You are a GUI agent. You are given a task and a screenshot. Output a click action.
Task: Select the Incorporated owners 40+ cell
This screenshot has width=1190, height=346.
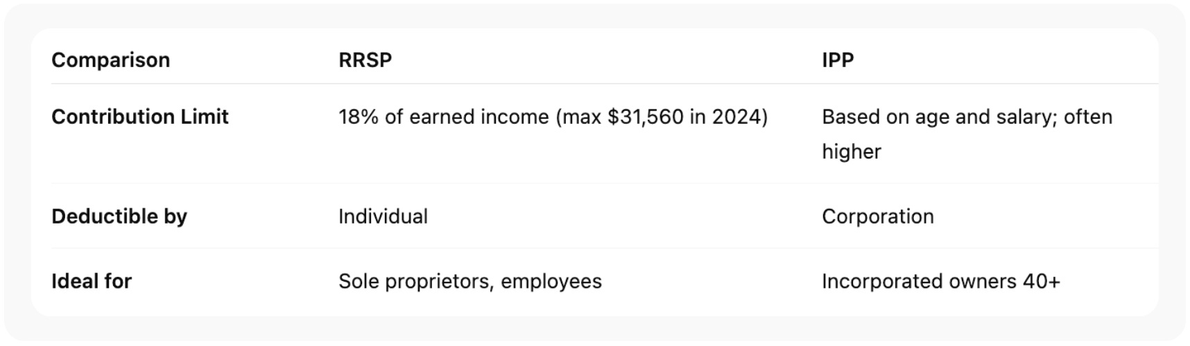click(940, 282)
